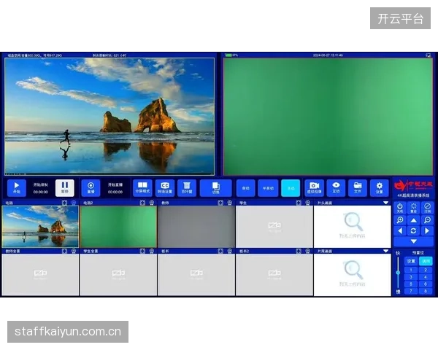Select the 板书2 empty source panel
Viewport: 438px width, 350px height.
coord(274,275)
